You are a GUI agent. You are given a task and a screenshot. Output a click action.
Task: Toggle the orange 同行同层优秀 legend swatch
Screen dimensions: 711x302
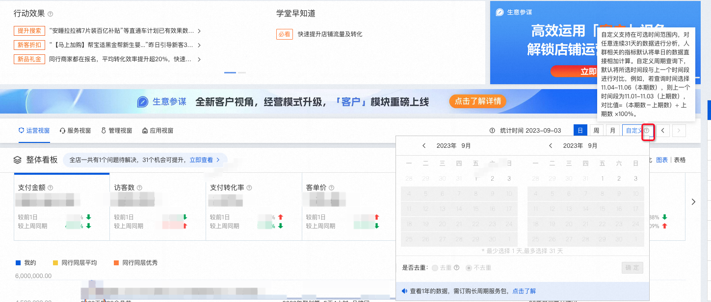point(116,263)
